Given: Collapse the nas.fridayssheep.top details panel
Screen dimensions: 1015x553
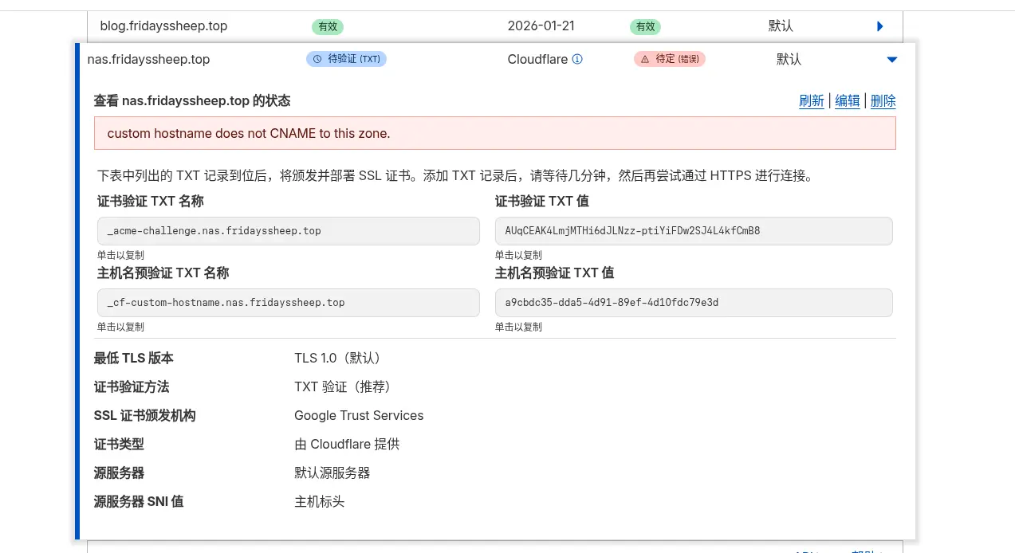Looking at the screenshot, I should [891, 58].
